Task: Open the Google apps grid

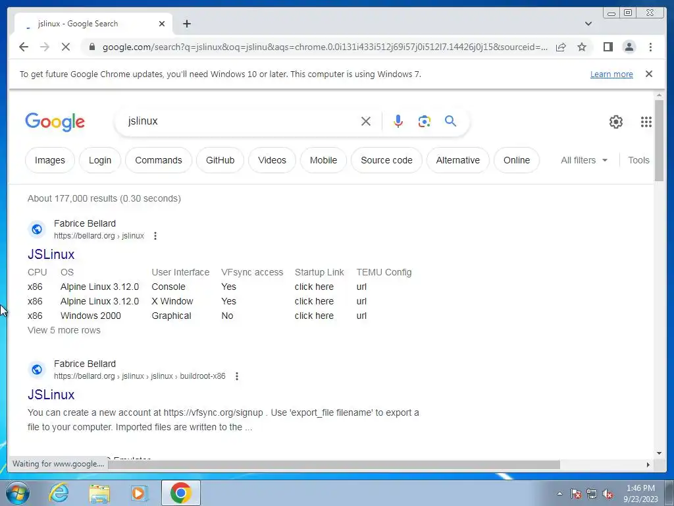Action: pyautogui.click(x=646, y=122)
